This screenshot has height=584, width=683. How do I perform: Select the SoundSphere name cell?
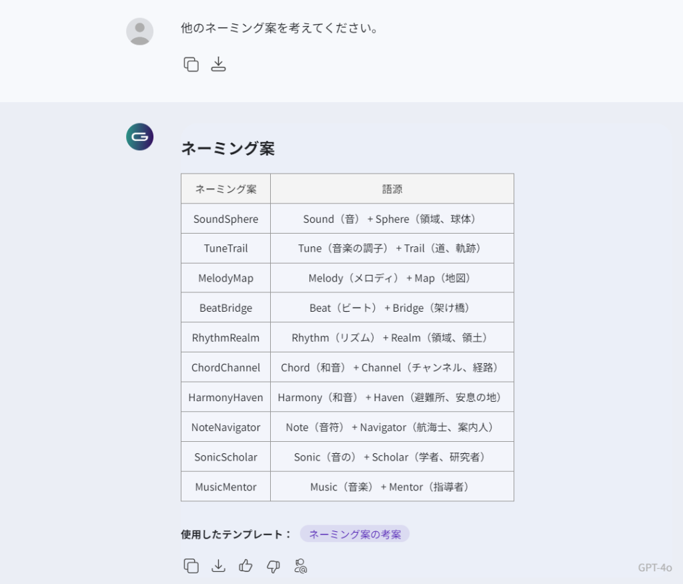pos(225,219)
